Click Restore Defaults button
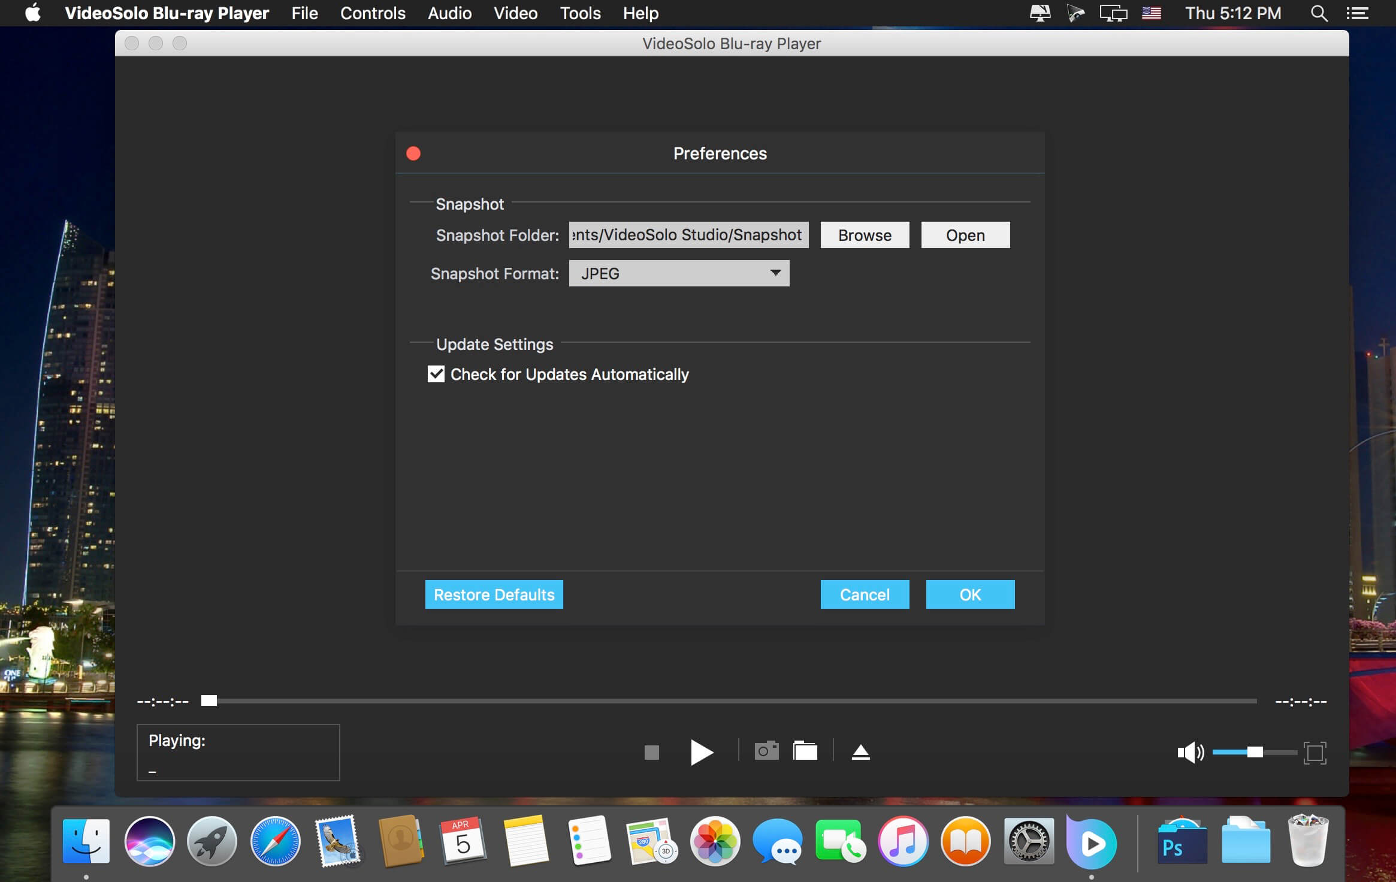This screenshot has height=882, width=1396. tap(494, 594)
